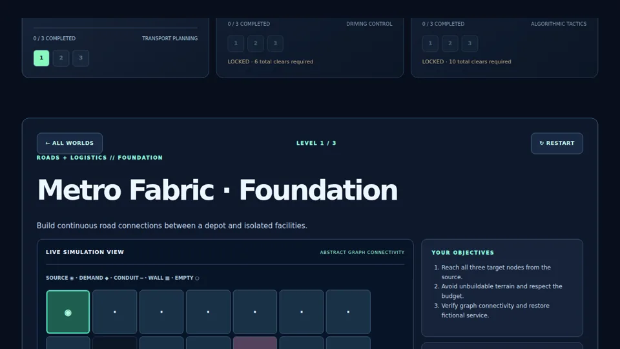Select level 2 in Transport Planning card

[61, 58]
